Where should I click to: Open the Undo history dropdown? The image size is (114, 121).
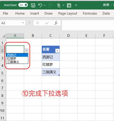coord(45,5)
